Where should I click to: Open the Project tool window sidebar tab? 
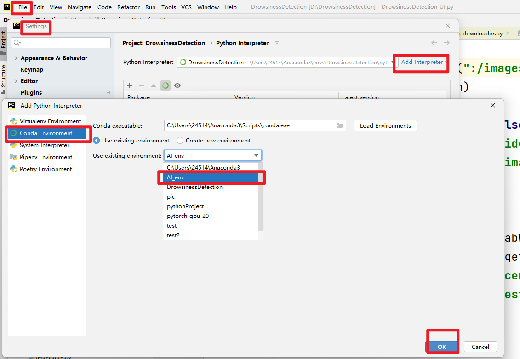click(x=3, y=43)
